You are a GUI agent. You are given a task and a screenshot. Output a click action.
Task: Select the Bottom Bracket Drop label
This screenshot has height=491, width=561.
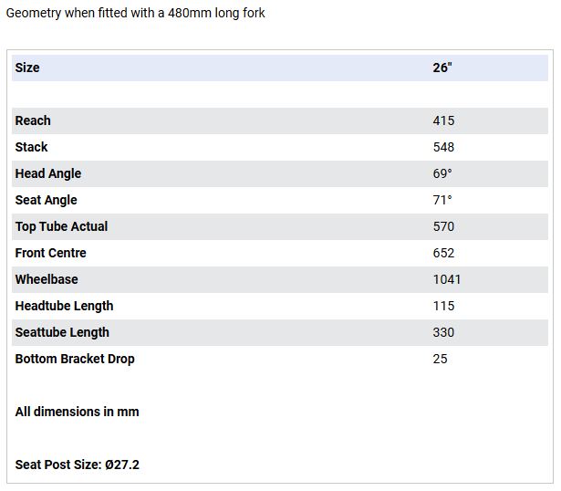(75, 359)
